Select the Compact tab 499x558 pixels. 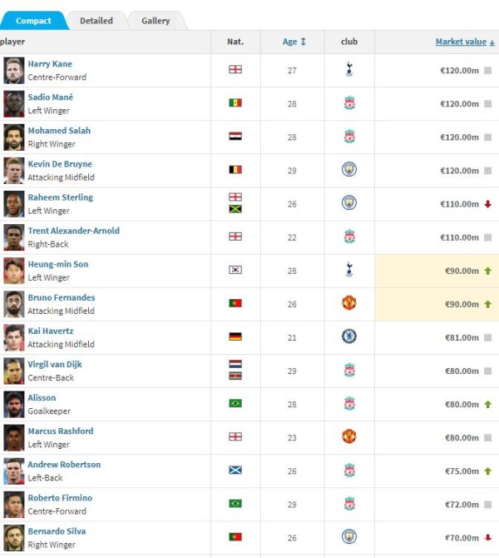pyautogui.click(x=33, y=21)
